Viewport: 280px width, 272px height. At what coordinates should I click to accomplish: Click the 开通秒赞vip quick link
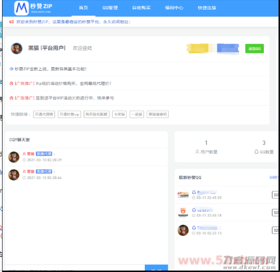[69, 115]
